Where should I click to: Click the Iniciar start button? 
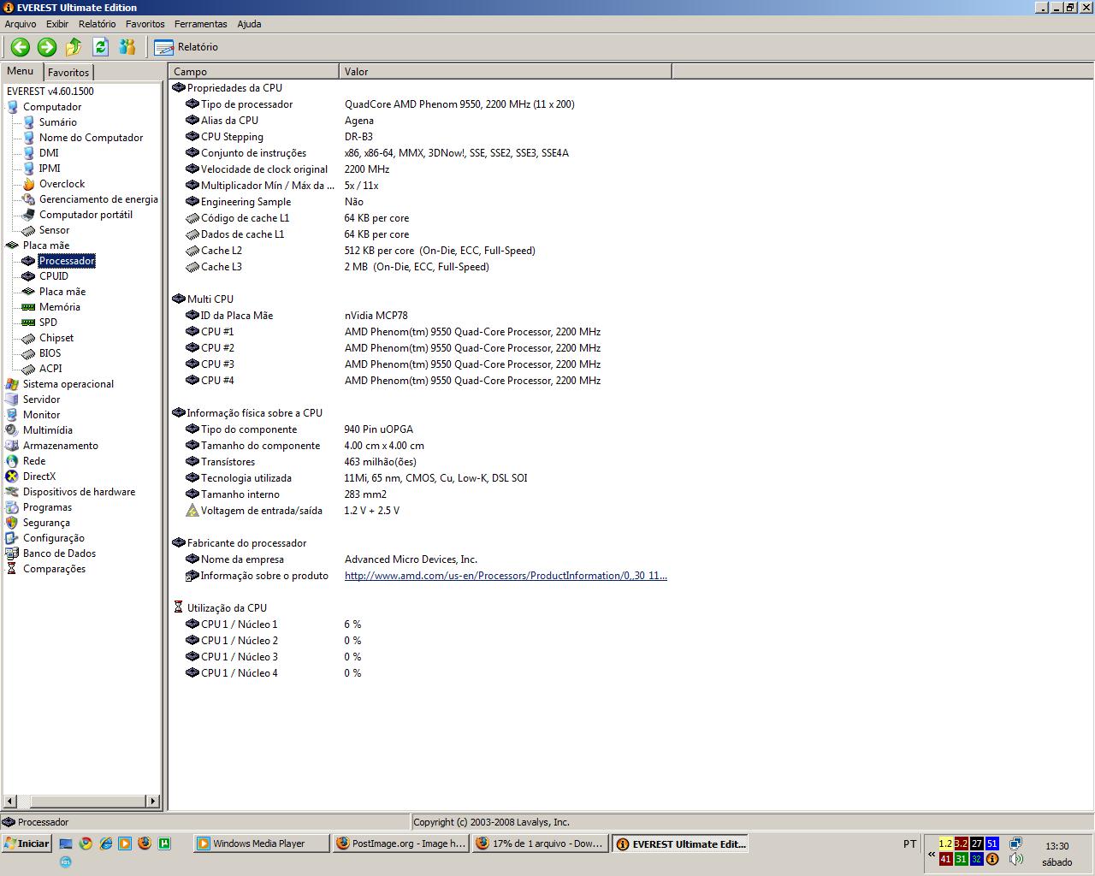(x=27, y=843)
